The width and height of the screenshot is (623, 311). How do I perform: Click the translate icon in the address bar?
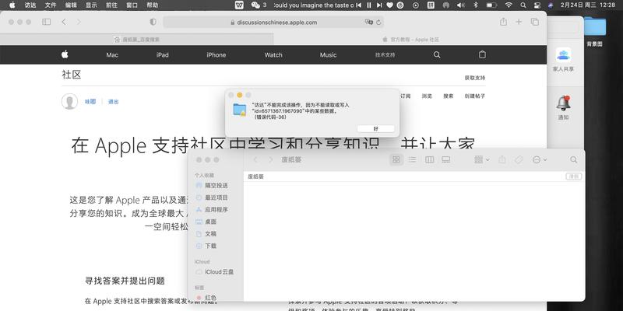tap(368, 23)
